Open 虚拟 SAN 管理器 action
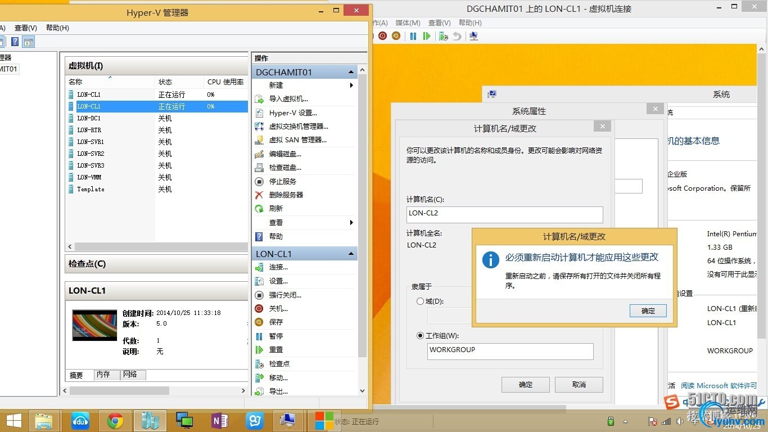Viewport: 768px width, 432px height. 297,140
